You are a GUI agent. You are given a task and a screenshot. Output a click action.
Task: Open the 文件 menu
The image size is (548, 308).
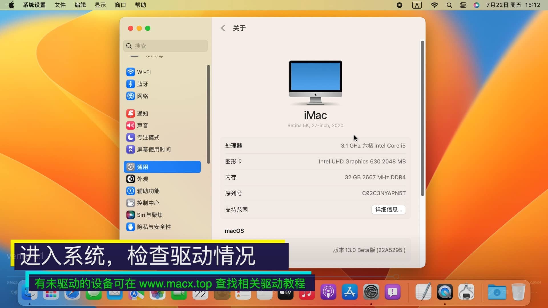tap(60, 5)
